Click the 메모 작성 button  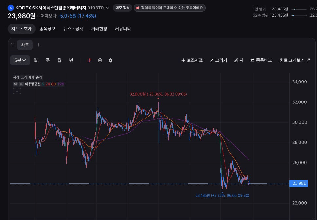pos(123,8)
